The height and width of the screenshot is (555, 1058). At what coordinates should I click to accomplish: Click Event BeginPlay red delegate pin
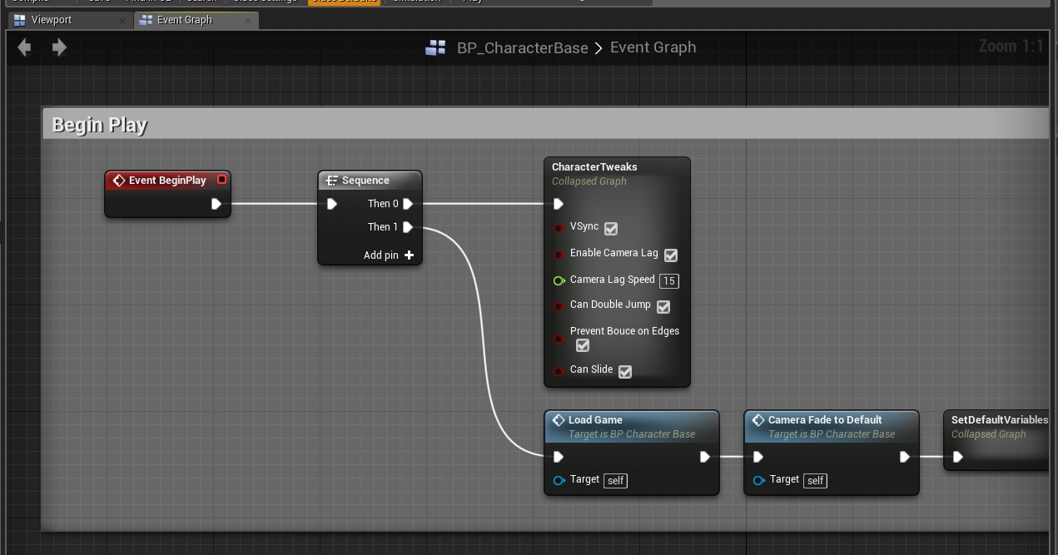tap(221, 180)
